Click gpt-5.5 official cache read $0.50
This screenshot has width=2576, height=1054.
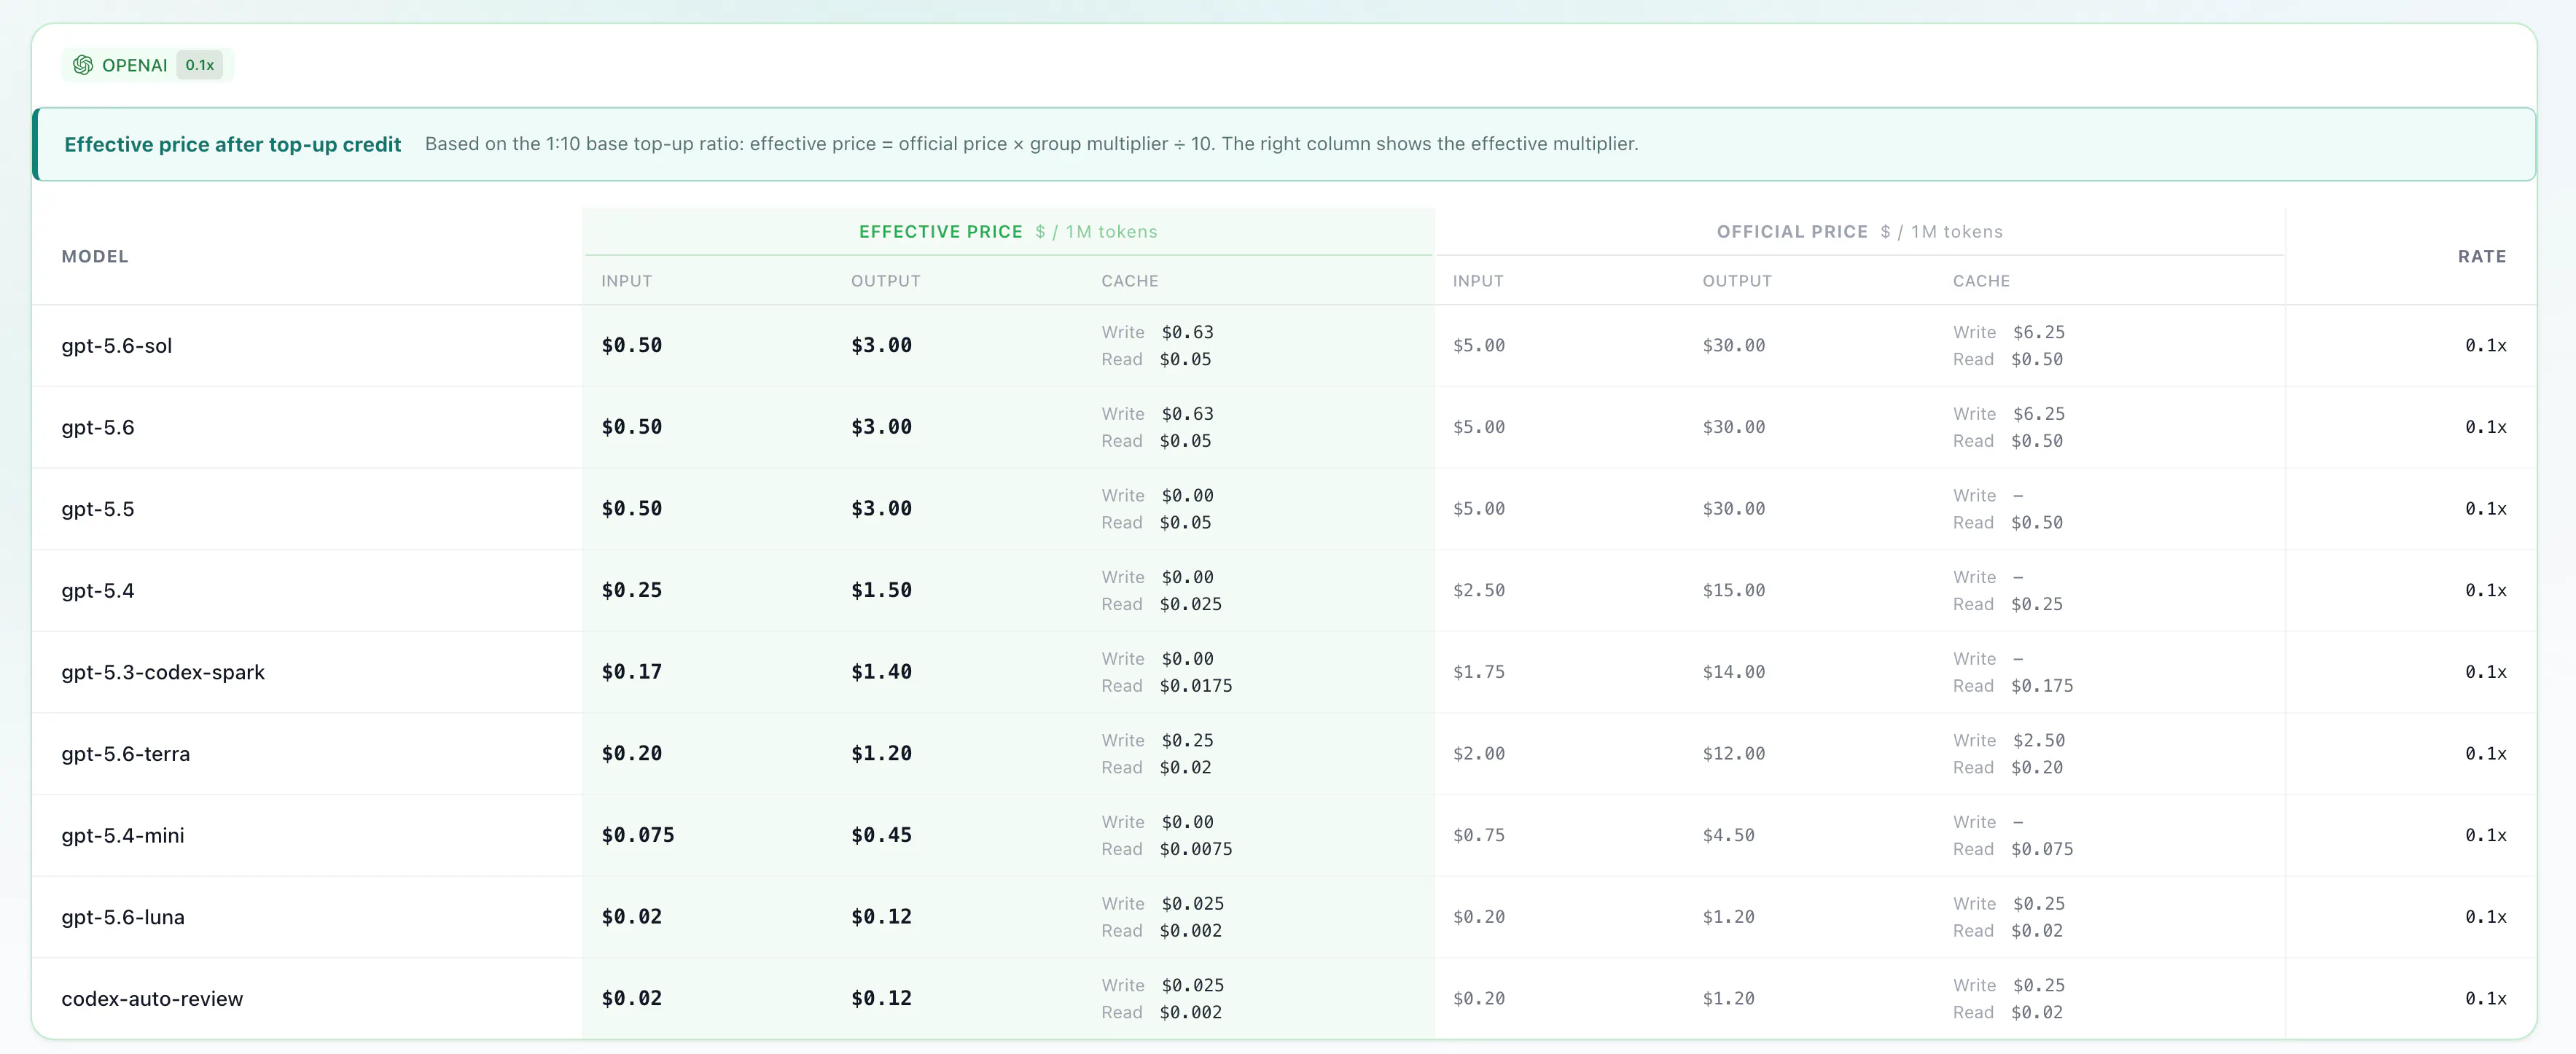click(x=2037, y=522)
